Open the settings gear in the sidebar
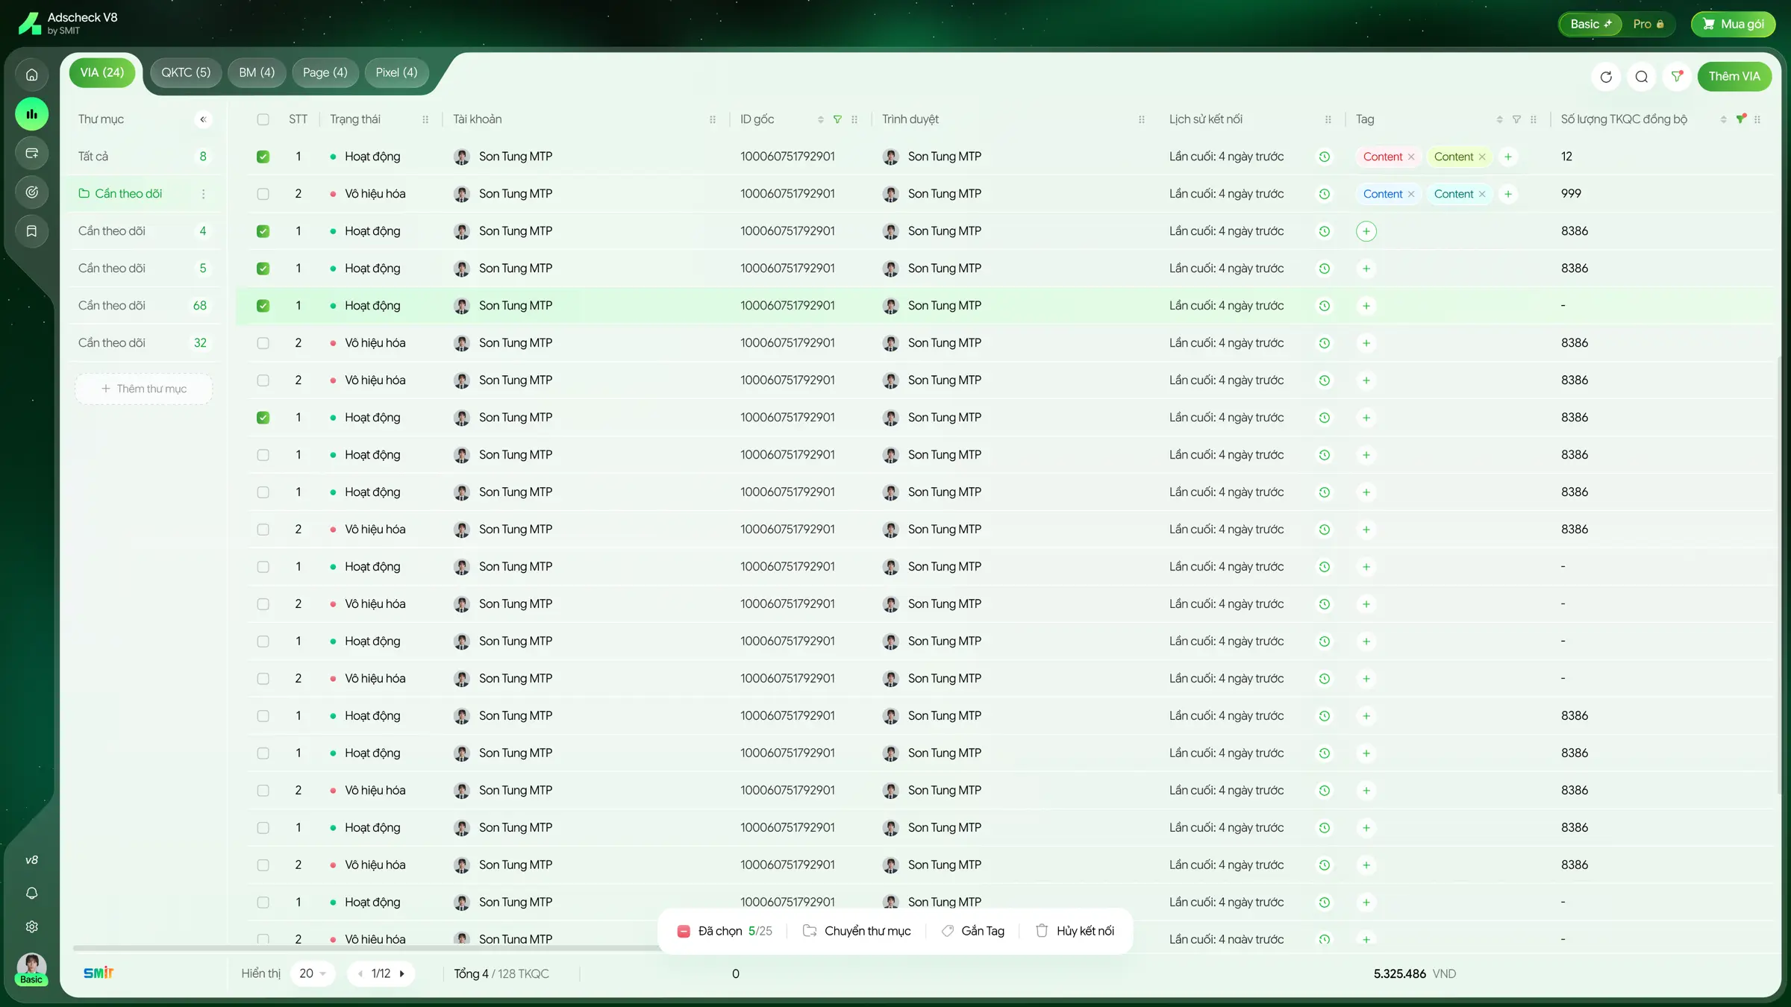The image size is (1791, 1007). [31, 926]
